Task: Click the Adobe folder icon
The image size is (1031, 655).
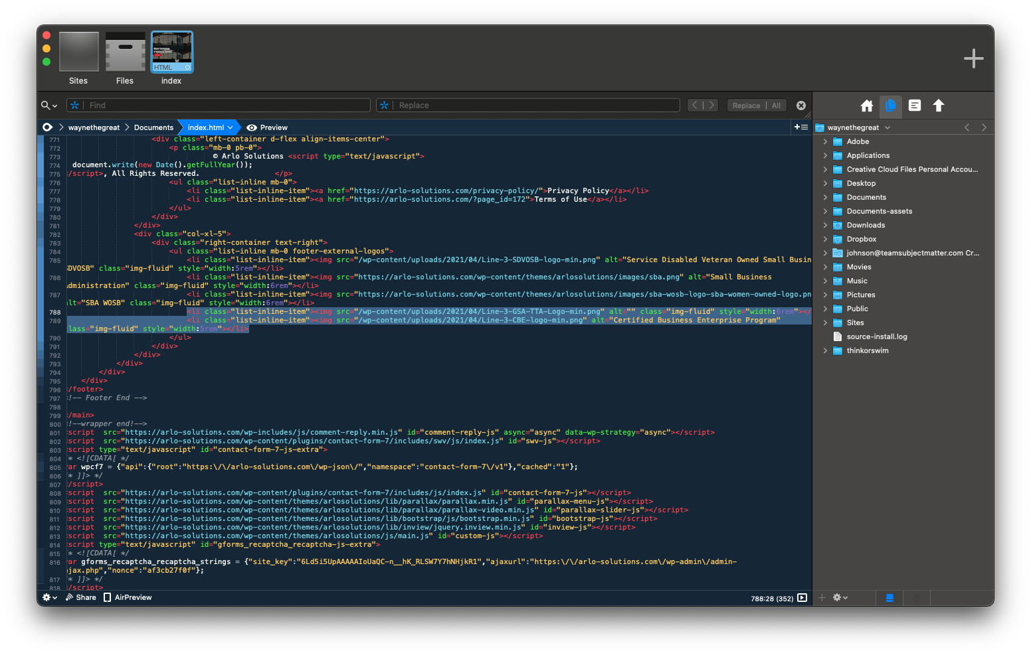Action: pyautogui.click(x=838, y=141)
